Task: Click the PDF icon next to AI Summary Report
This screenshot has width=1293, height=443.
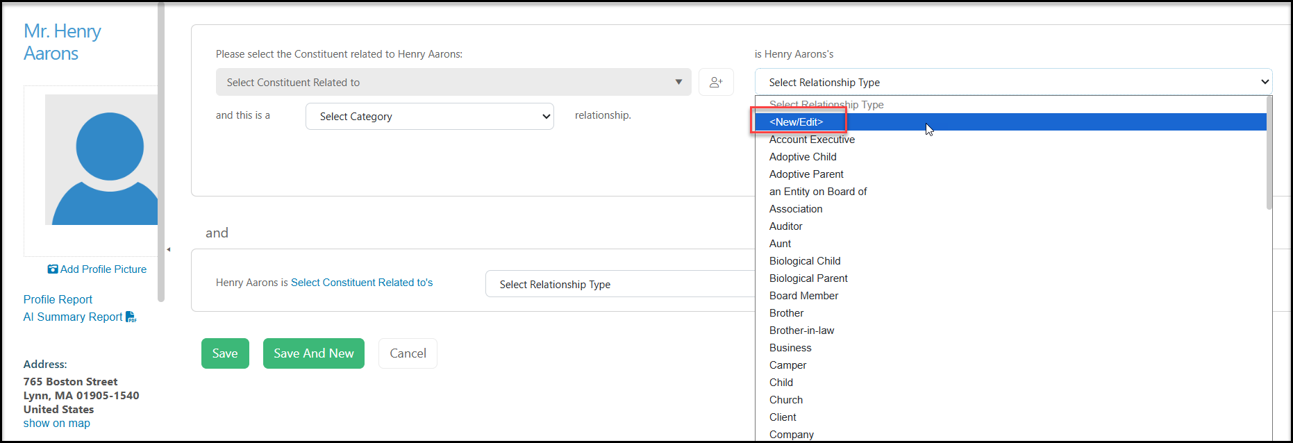Action: 131,317
